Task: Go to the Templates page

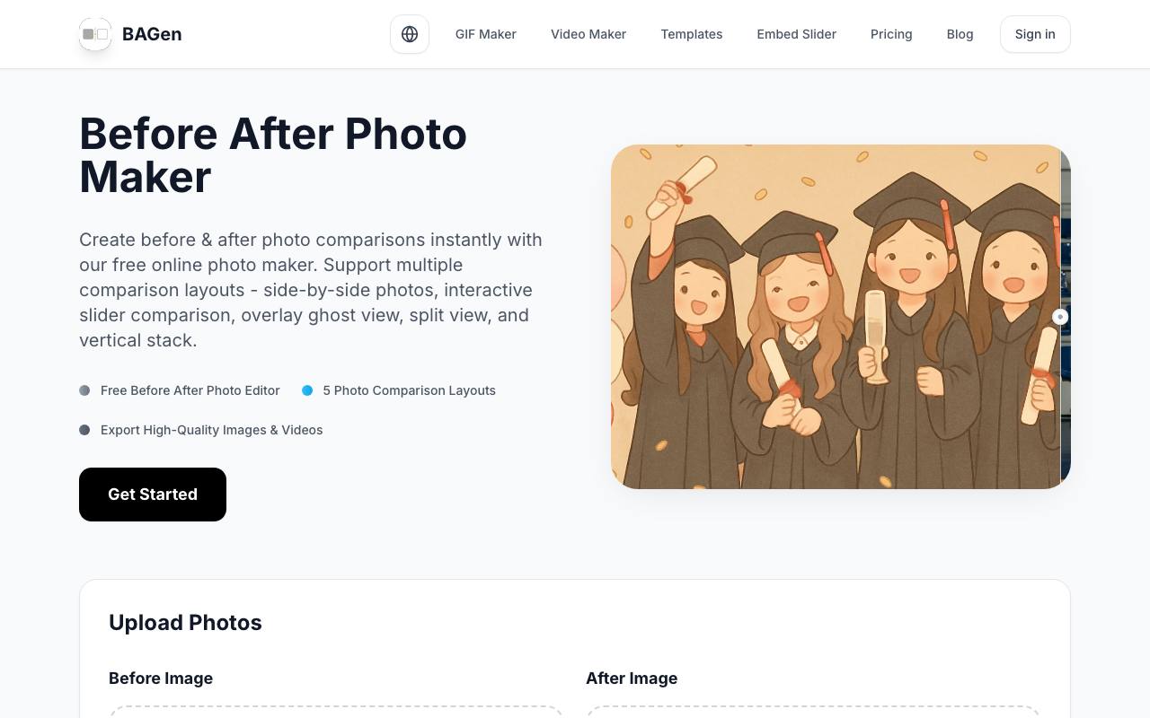Action: point(692,34)
